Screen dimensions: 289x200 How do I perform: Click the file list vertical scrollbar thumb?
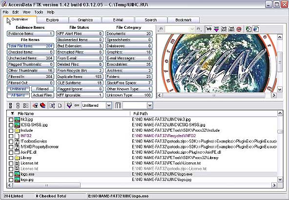point(280,132)
